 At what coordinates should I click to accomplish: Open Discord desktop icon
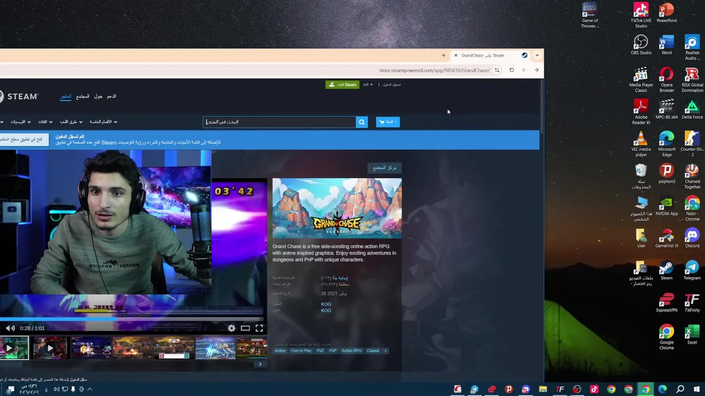coord(692,238)
